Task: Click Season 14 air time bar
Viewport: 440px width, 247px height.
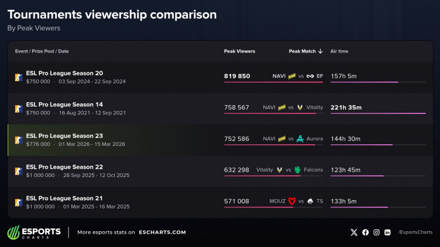Action: (x=378, y=113)
